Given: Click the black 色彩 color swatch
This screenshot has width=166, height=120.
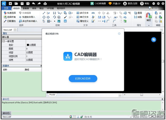Looking at the screenshot, I should click(x=28, y=45).
